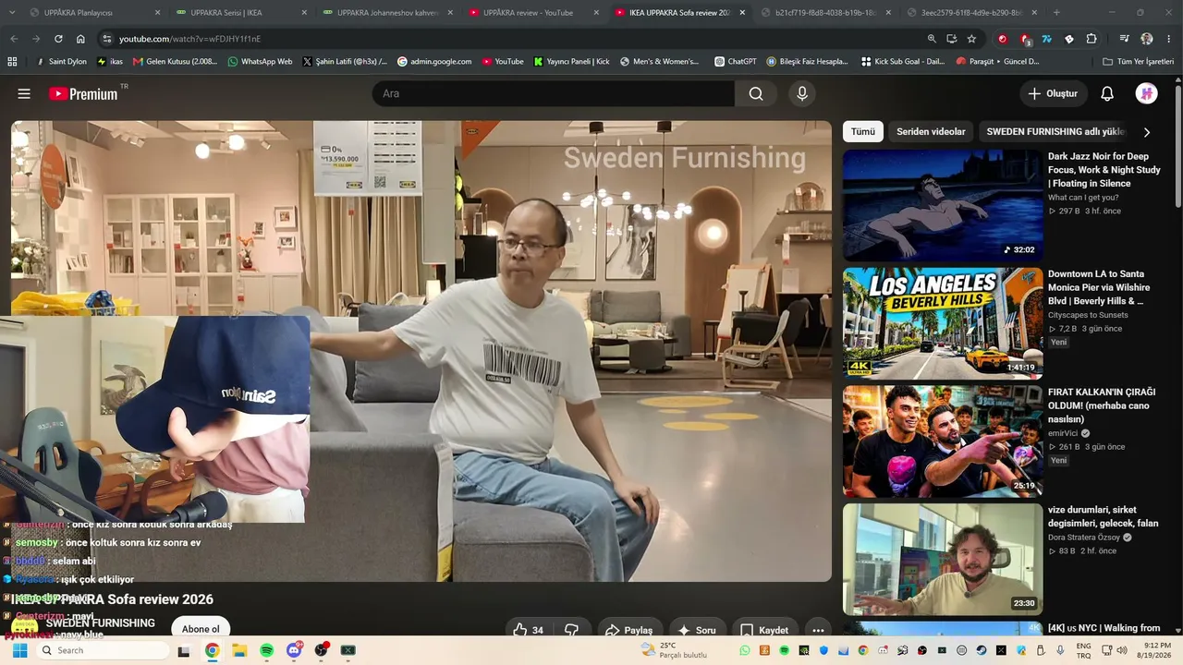Expand the related chips with the right chevron
Image resolution: width=1183 pixels, height=665 pixels.
coord(1147,132)
